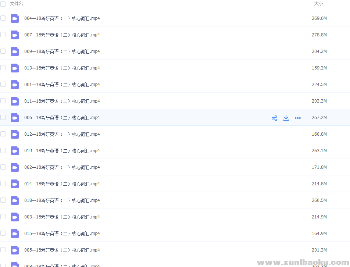Click the video icon of file 013
350x267 pixels.
tap(15, 68)
